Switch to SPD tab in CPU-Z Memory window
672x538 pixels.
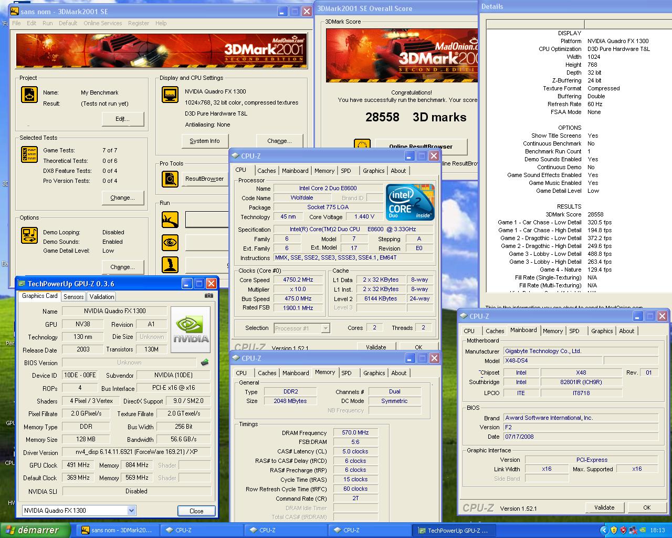[x=346, y=373]
